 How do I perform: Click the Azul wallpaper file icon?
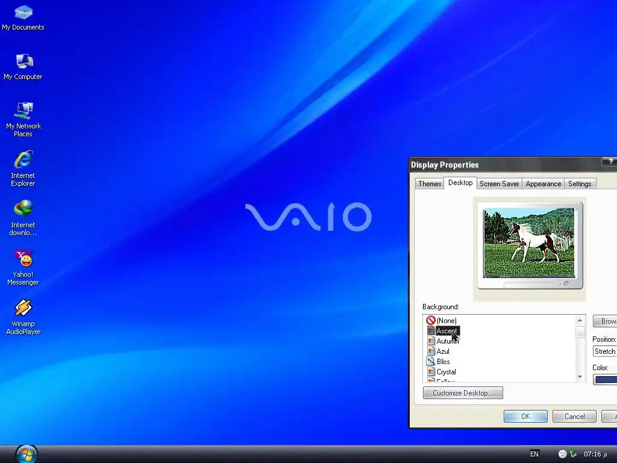tap(431, 351)
